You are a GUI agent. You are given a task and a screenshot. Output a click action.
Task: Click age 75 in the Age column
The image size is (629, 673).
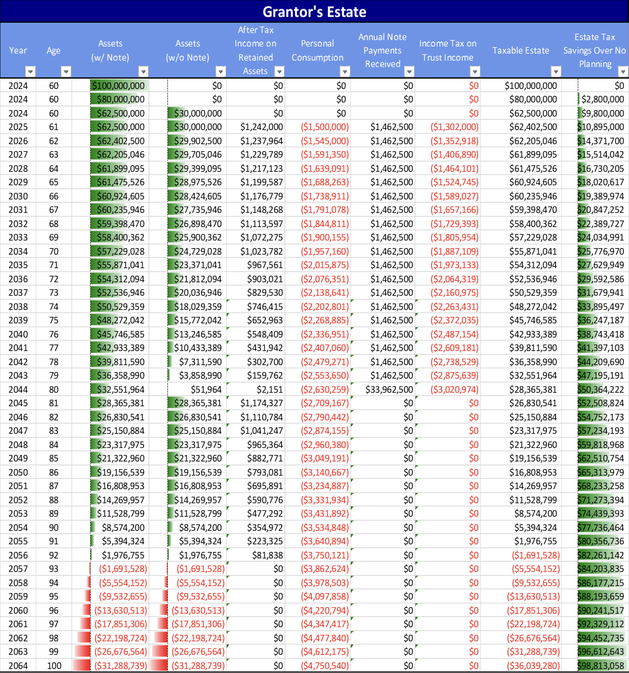(54, 321)
